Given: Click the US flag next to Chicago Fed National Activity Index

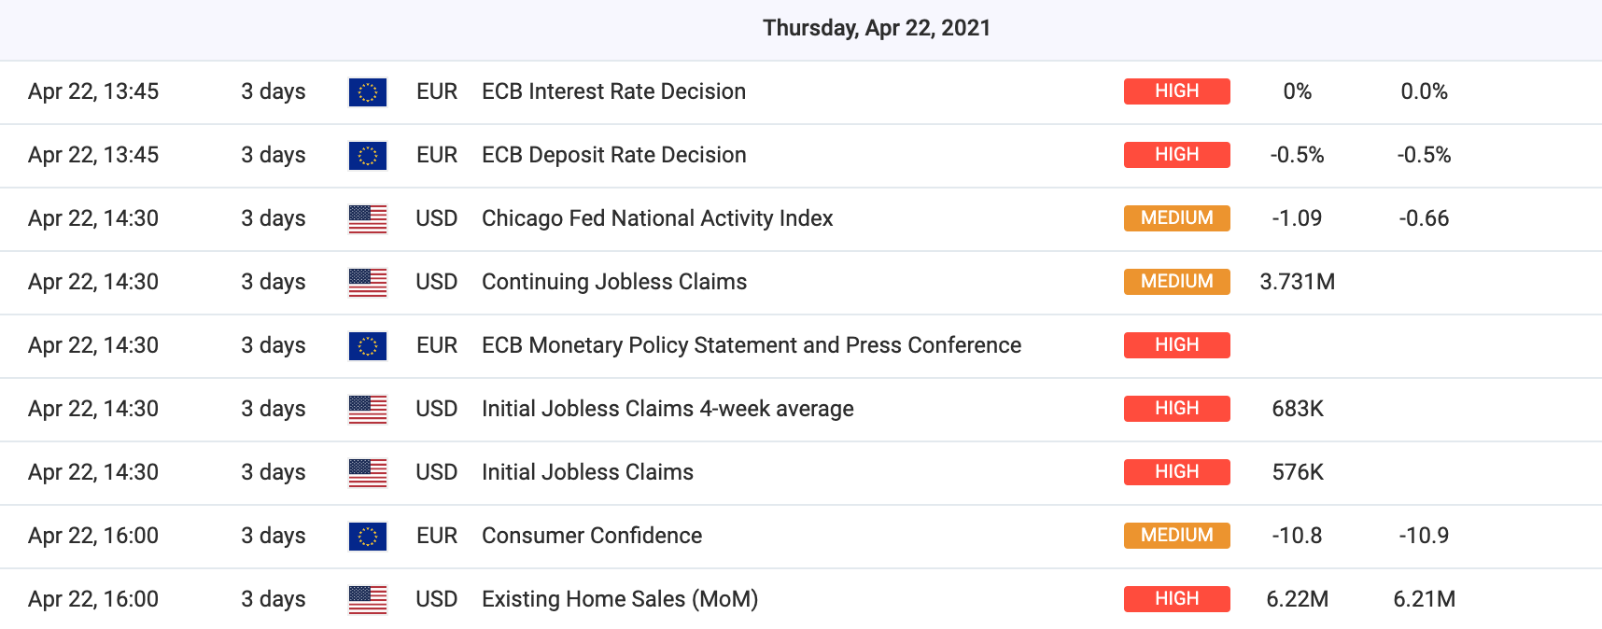Looking at the screenshot, I should [x=368, y=219].
